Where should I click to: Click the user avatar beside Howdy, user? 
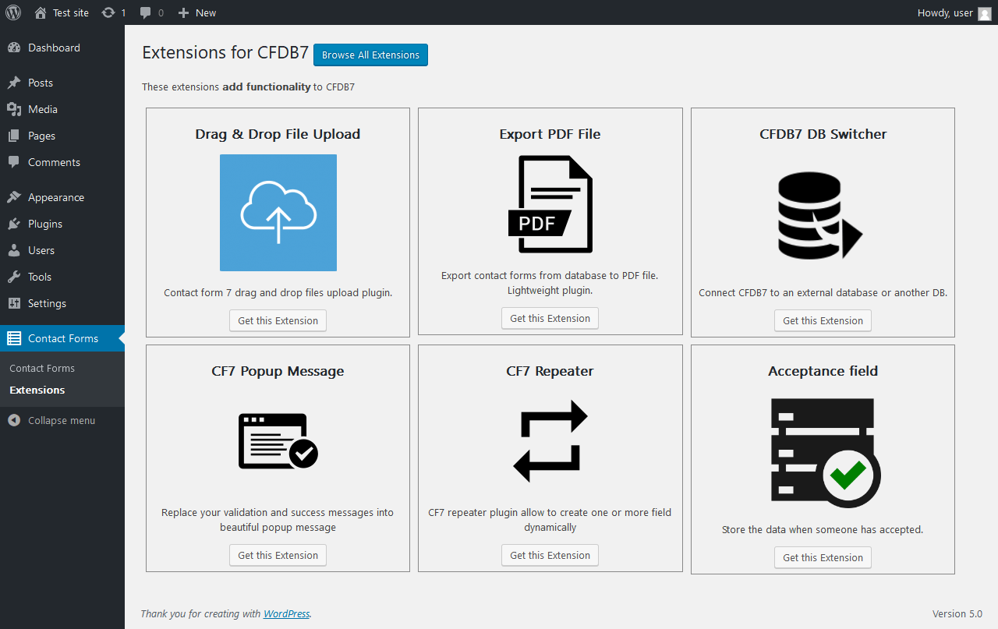[x=985, y=12]
